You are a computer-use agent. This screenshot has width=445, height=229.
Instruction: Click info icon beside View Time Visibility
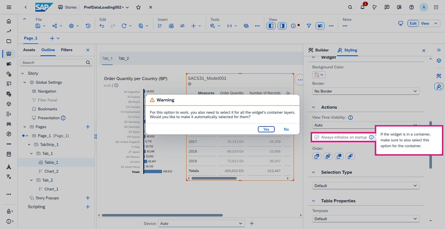[x=350, y=118]
